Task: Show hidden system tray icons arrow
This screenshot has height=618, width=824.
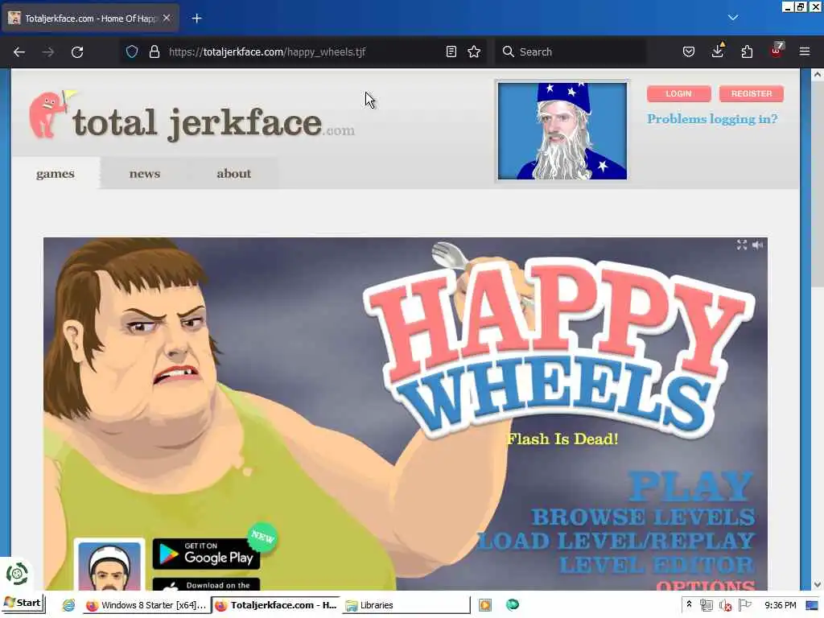Action: (689, 605)
